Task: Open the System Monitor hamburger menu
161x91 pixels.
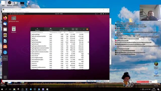Action: point(76,29)
